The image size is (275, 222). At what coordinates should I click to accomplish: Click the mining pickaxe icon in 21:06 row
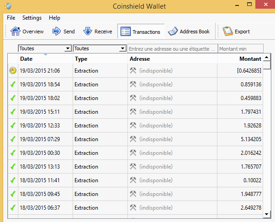(x=133, y=70)
